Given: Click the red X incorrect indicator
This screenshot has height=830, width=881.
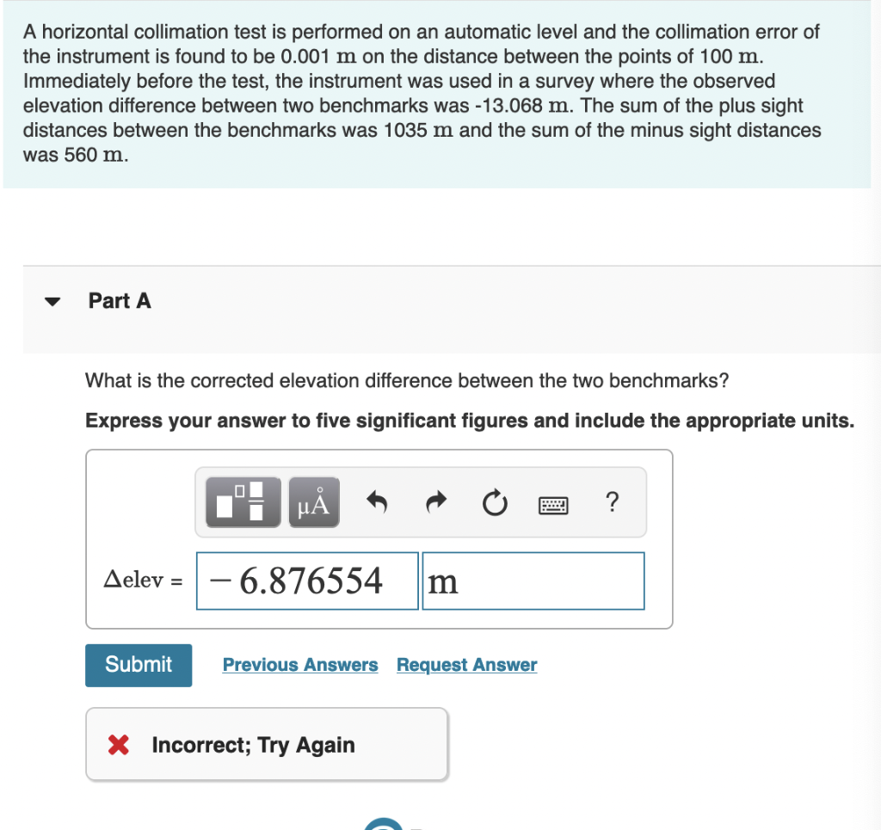Looking at the screenshot, I should tap(120, 745).
